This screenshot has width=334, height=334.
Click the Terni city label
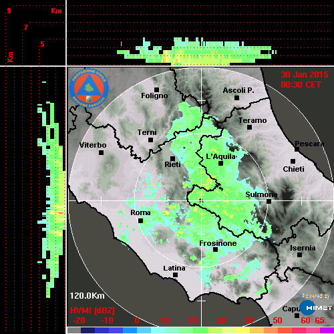[147, 132]
